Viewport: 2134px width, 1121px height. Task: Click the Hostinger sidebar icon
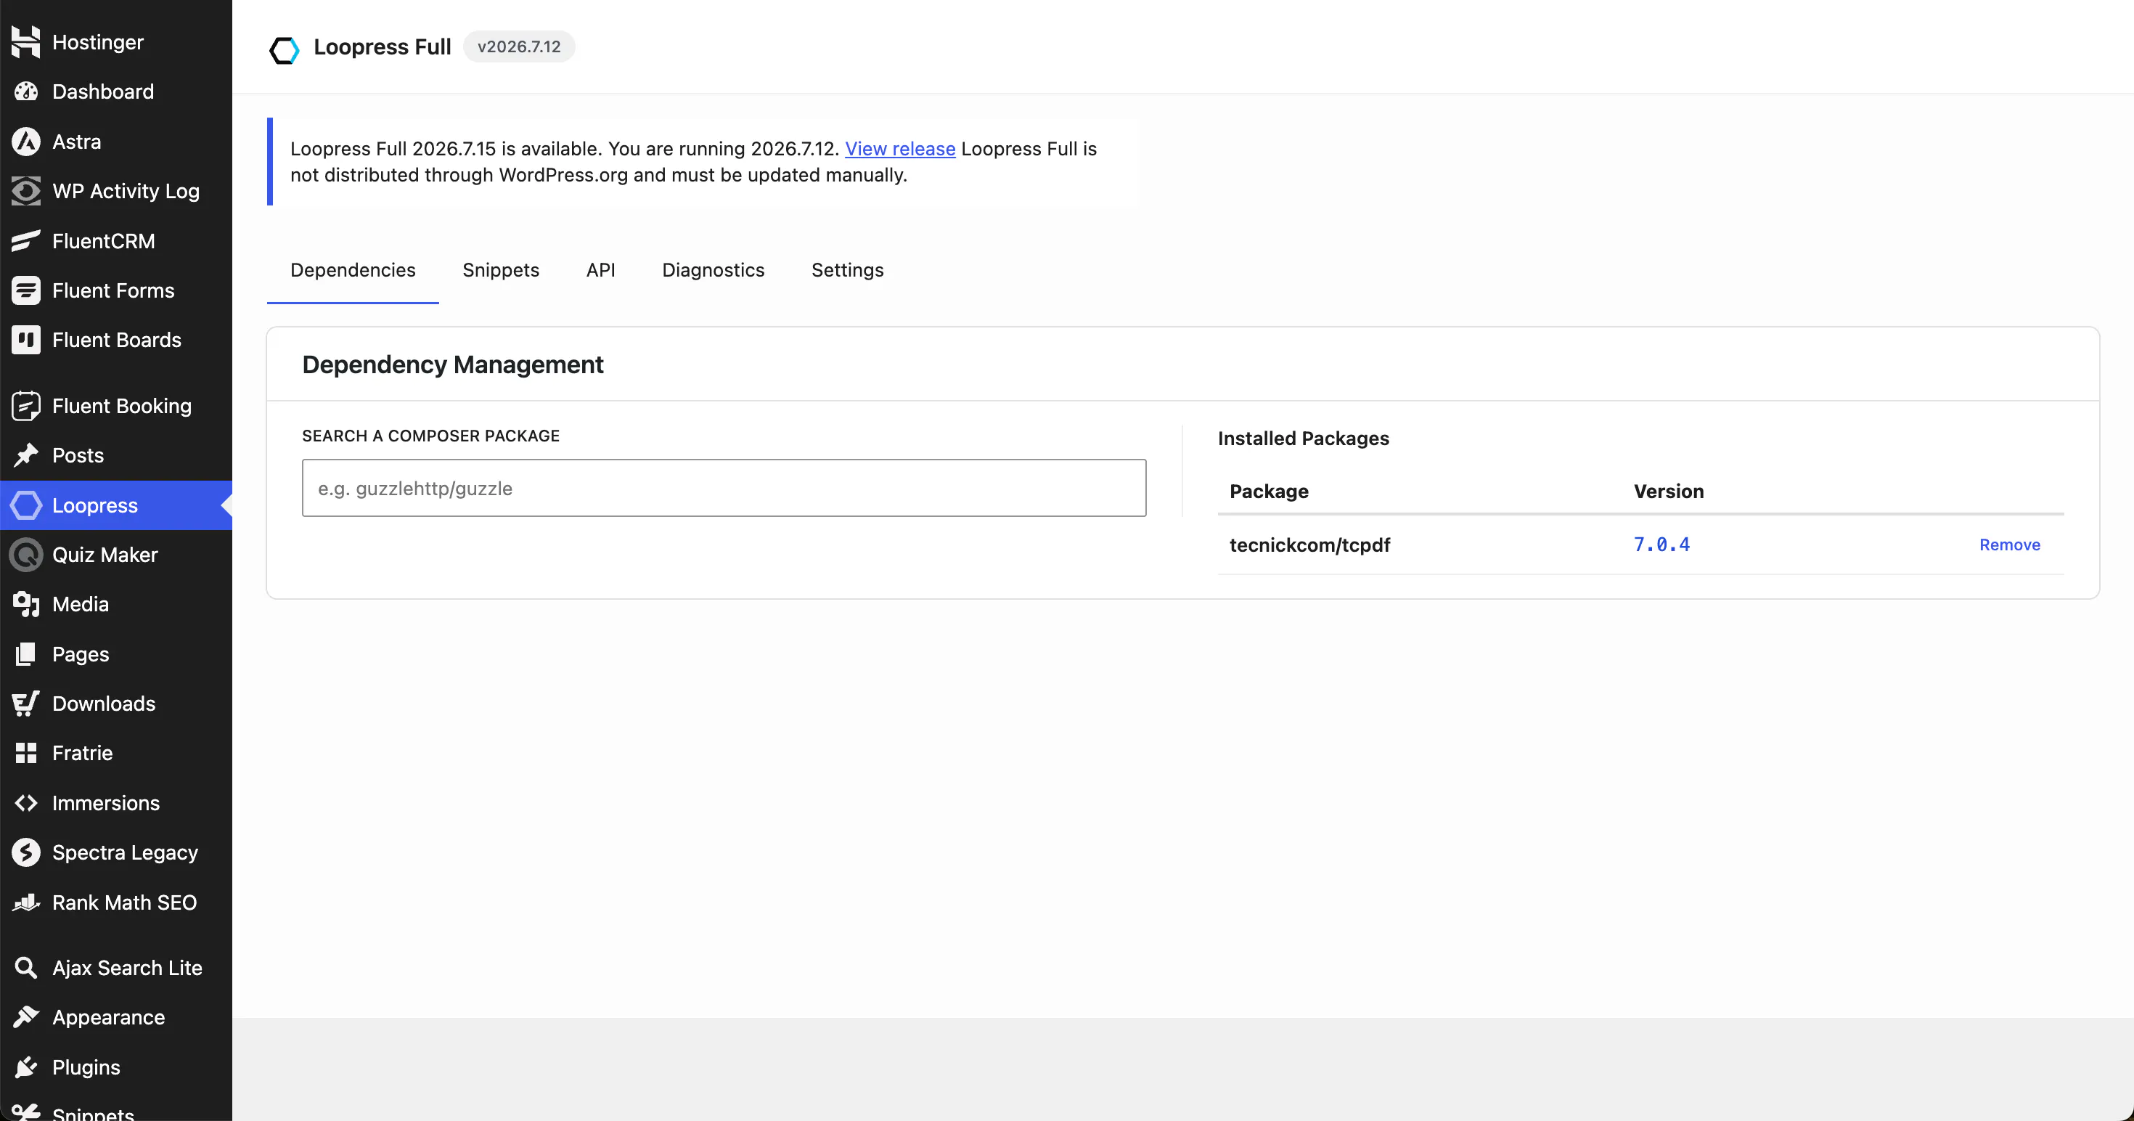click(x=25, y=42)
